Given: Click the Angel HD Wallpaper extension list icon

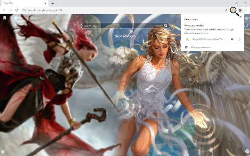Looking at the screenshot, I should (x=187, y=39).
